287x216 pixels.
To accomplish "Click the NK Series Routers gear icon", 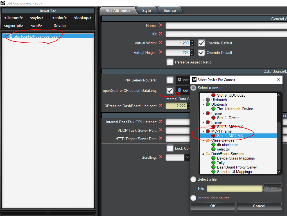I will 180,80.
